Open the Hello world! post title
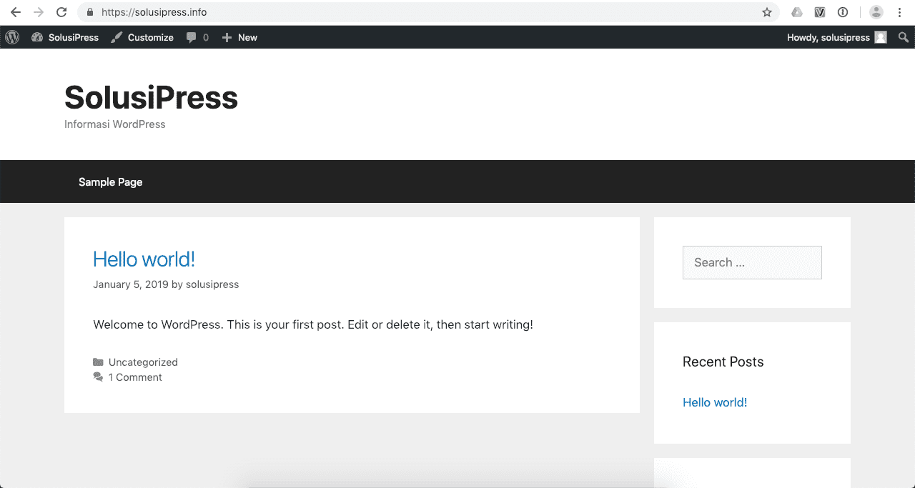 (144, 259)
